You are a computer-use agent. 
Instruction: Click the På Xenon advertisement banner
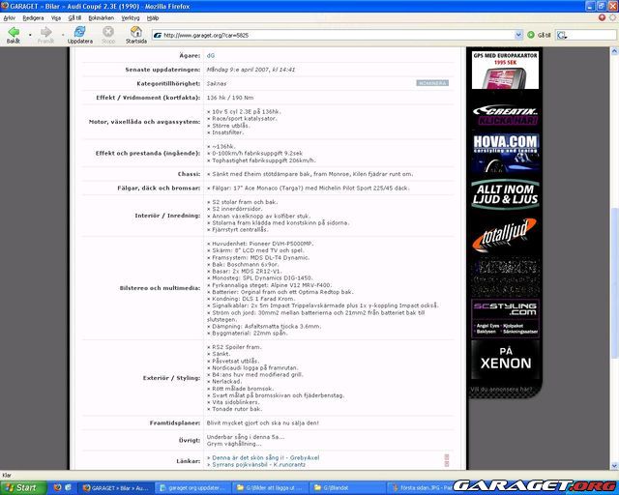pos(505,358)
